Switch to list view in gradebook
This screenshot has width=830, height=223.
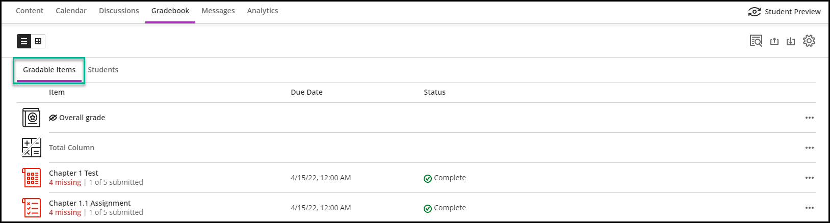[x=24, y=41]
